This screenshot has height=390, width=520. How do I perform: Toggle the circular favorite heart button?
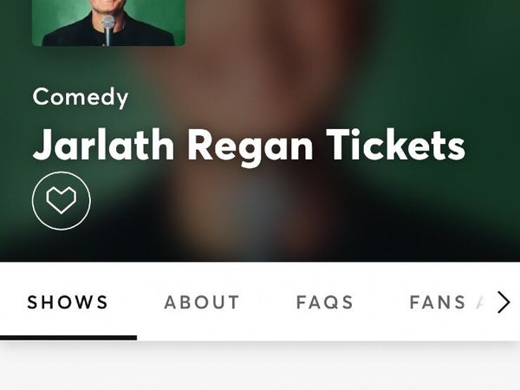62,201
